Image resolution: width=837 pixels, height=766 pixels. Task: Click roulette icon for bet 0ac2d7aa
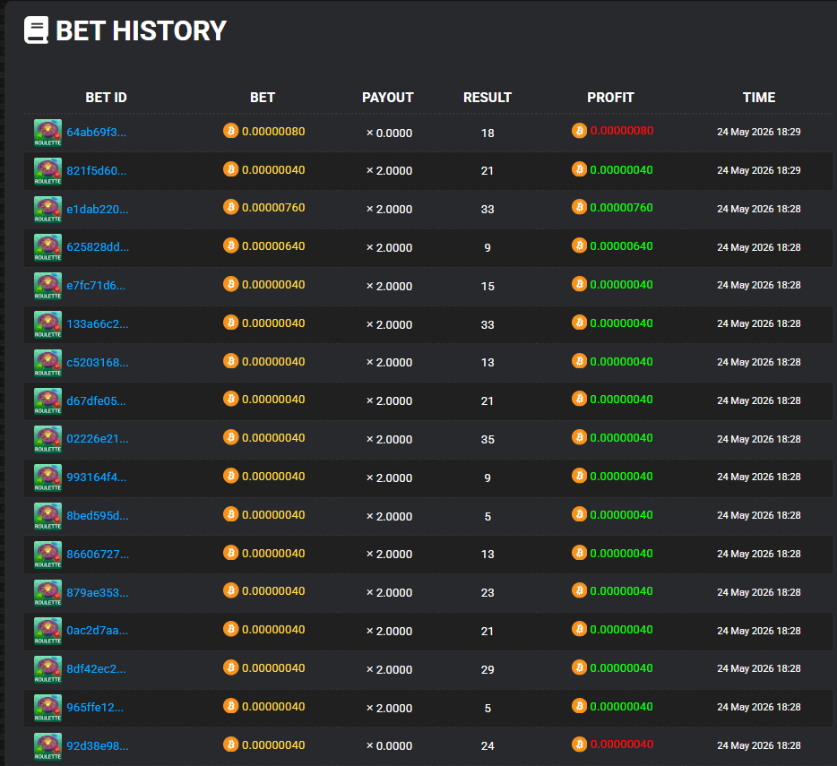(x=48, y=631)
